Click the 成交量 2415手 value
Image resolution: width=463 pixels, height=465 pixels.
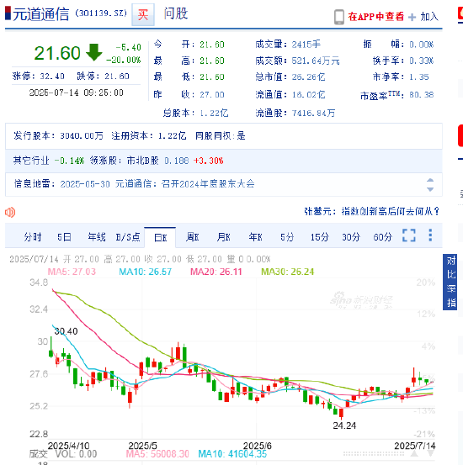click(x=306, y=45)
